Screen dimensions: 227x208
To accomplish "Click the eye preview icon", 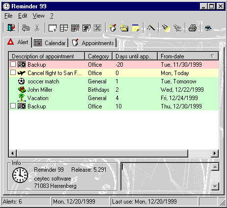I will pyautogui.click(x=208, y=28).
